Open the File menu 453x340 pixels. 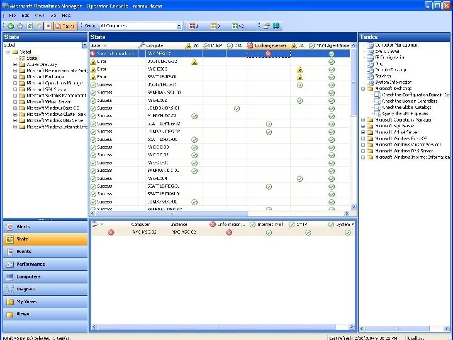click(12, 15)
